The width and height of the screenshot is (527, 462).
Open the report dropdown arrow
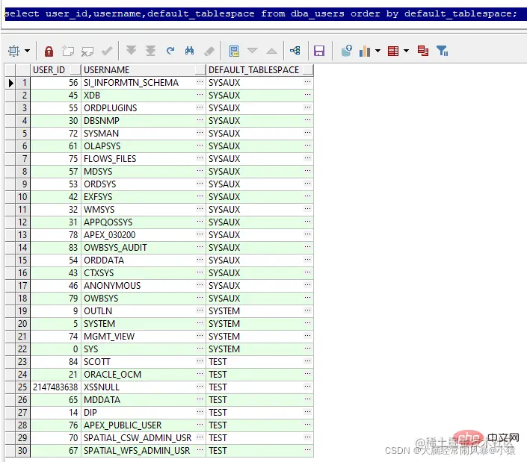[x=407, y=51]
